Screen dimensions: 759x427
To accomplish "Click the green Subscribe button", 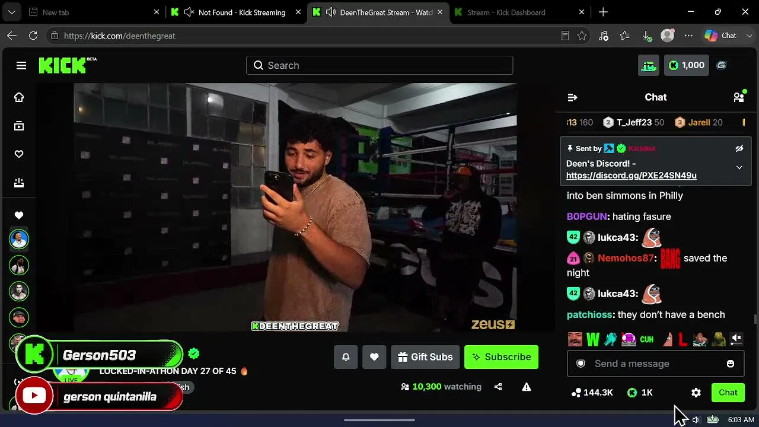I will (501, 357).
